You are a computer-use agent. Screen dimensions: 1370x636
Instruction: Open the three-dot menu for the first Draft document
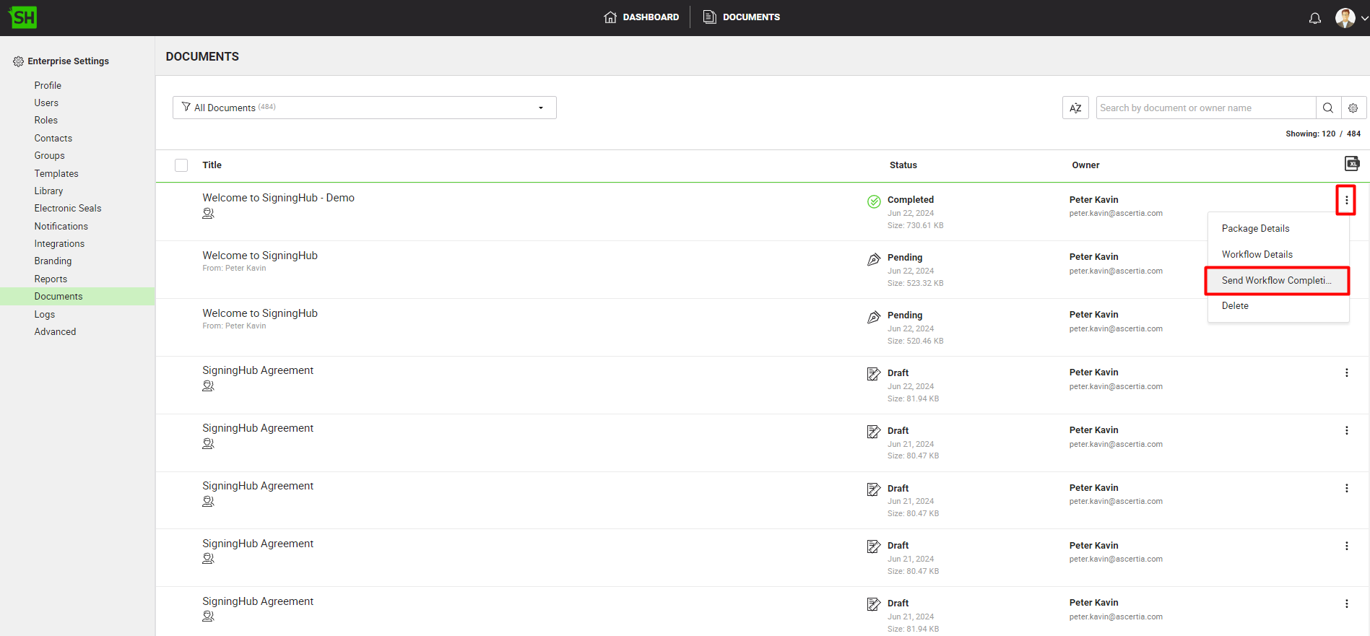pyautogui.click(x=1346, y=373)
